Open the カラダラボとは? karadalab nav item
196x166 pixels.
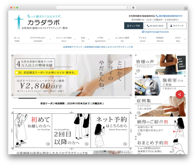(x=38, y=39)
